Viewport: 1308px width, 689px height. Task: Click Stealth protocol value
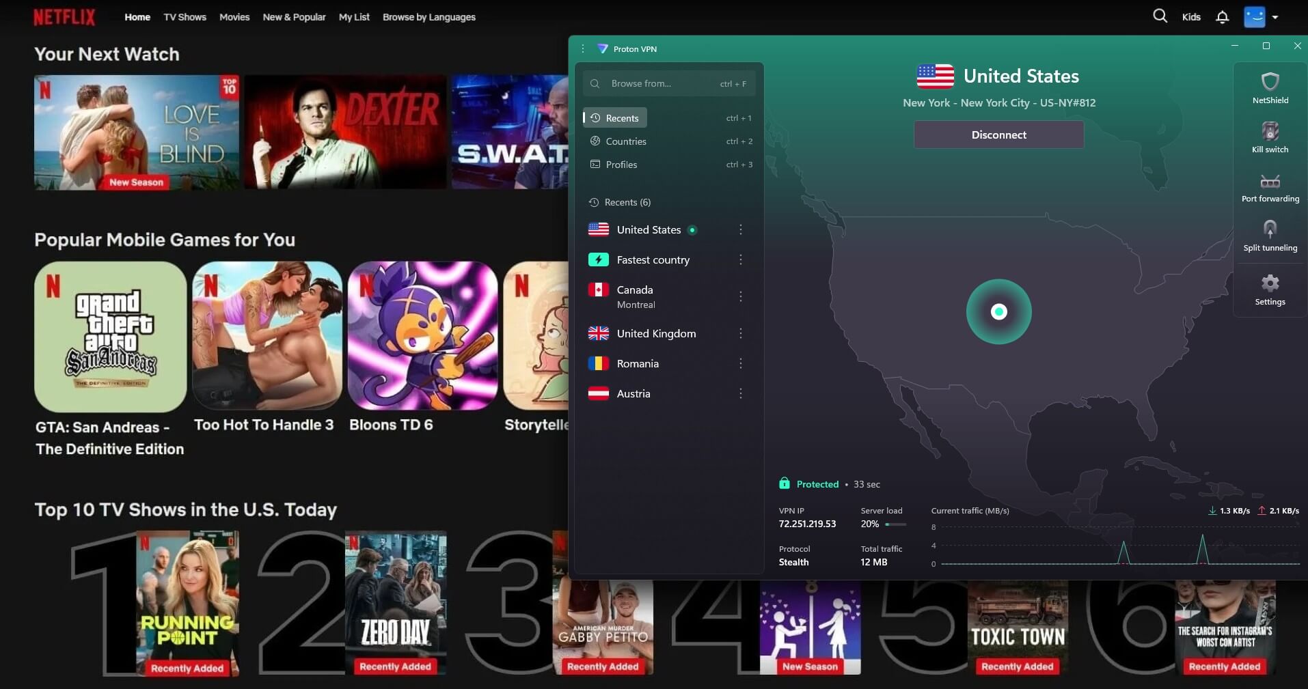[793, 562]
